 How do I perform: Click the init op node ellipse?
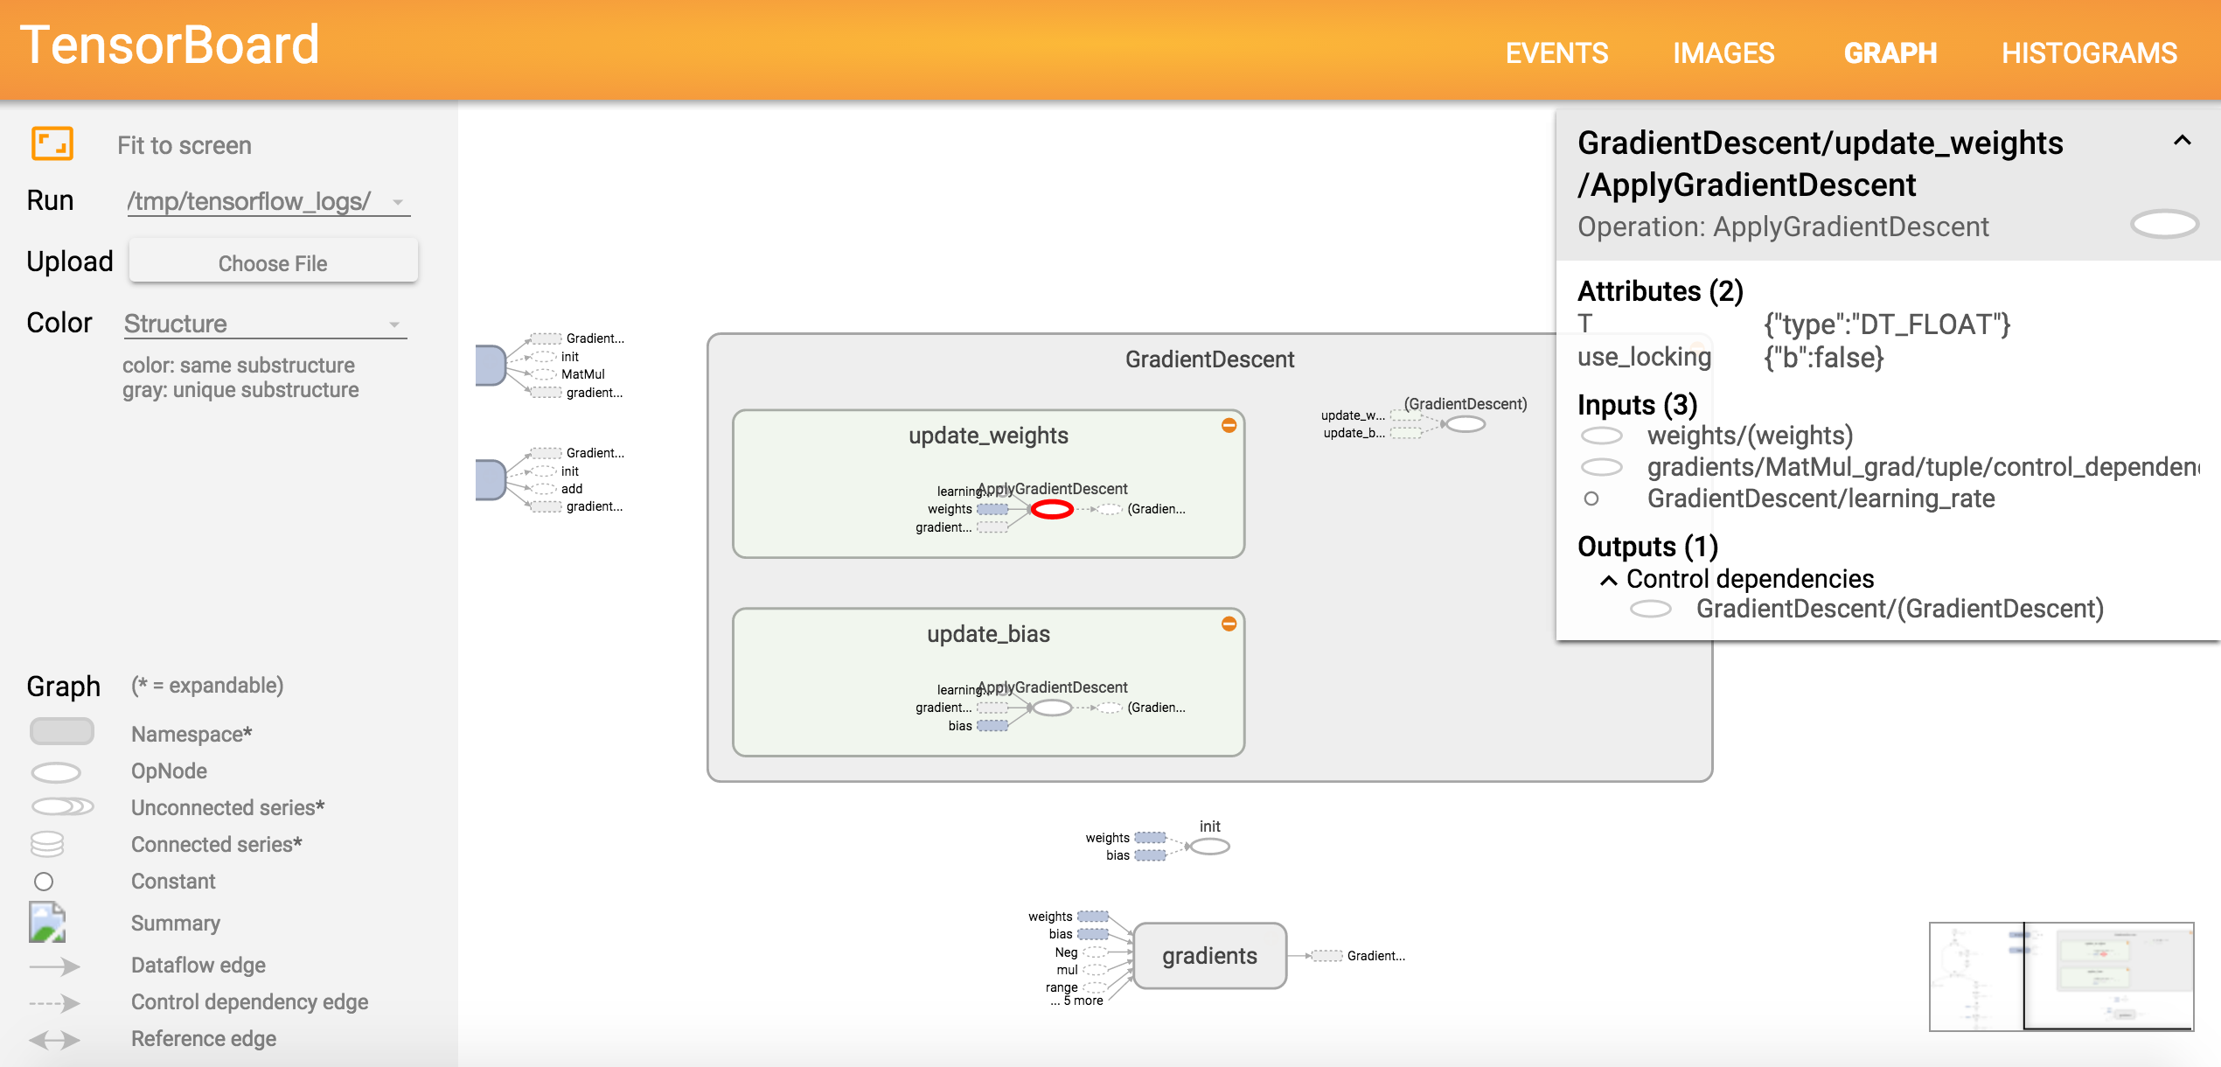(1210, 847)
